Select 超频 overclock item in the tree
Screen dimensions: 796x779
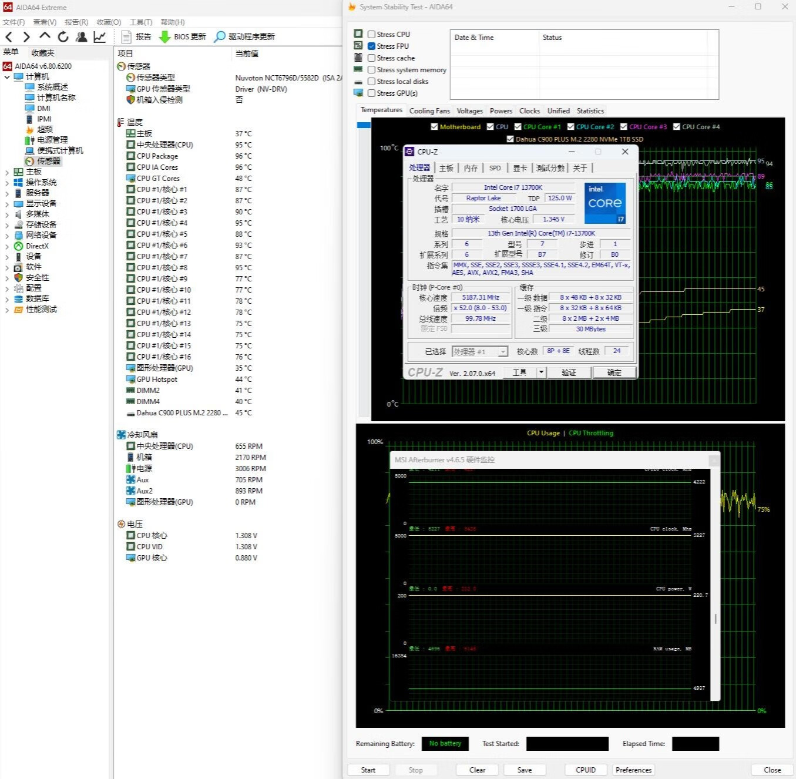click(x=39, y=129)
